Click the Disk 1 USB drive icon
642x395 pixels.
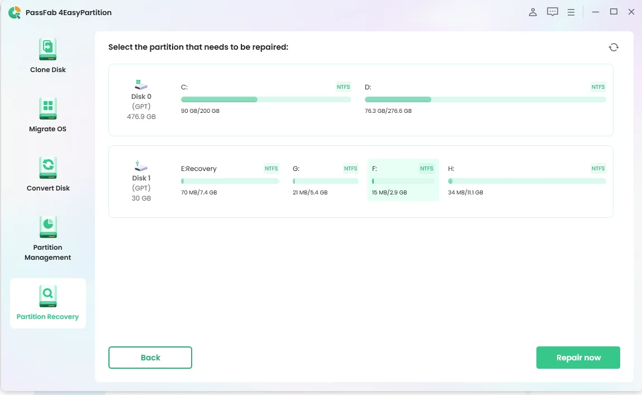pos(141,166)
